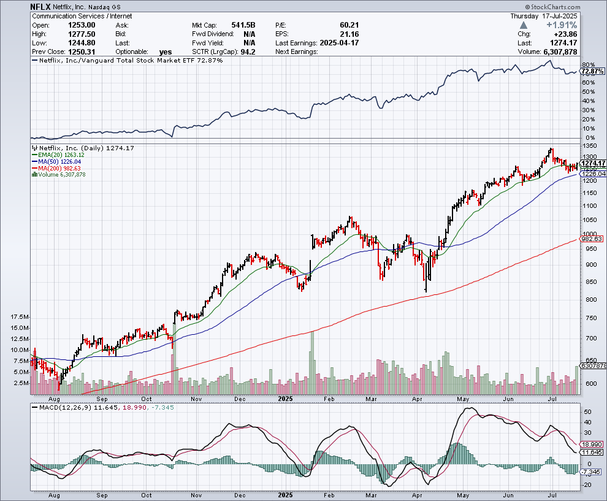This screenshot has height=501, width=607.
Task: Click the 18.990 signal marker on MACD axis
Action: [x=591, y=445]
